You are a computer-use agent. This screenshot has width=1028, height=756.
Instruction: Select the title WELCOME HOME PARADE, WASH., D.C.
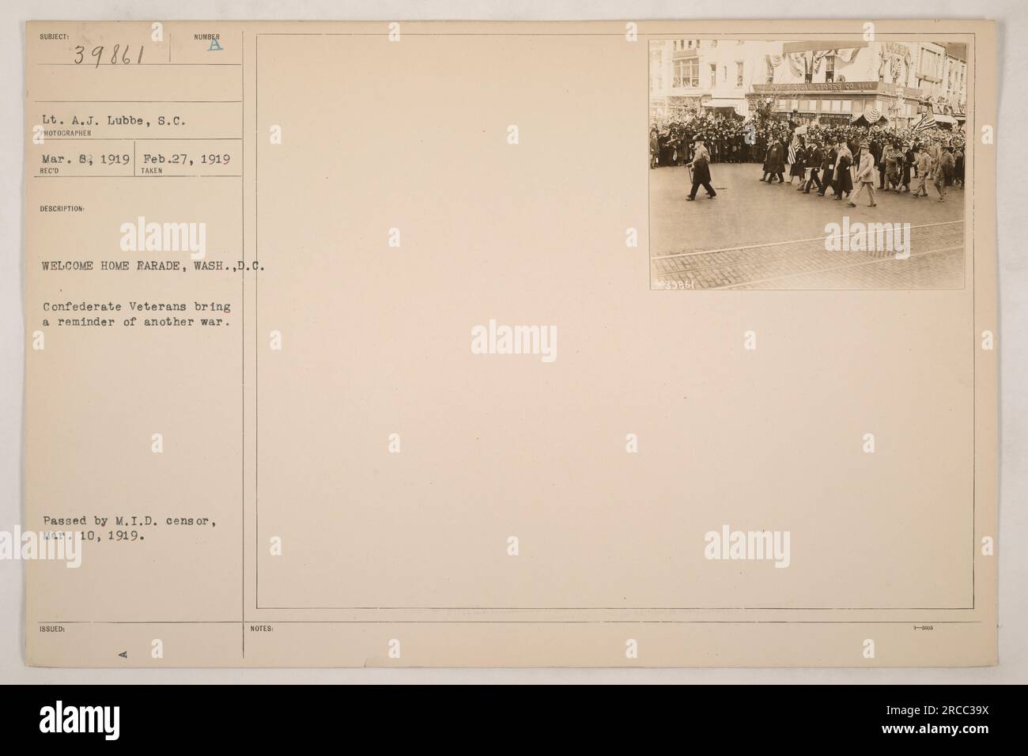(154, 266)
